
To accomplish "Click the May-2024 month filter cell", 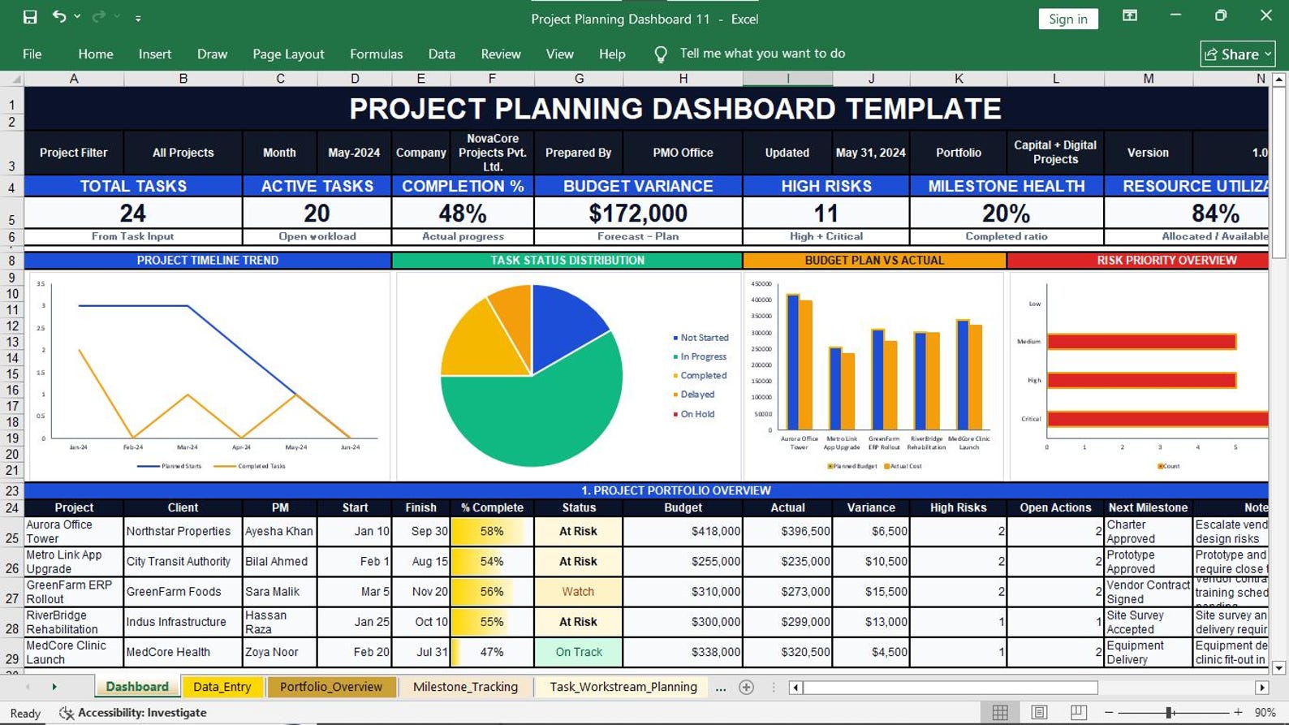I will [x=355, y=153].
